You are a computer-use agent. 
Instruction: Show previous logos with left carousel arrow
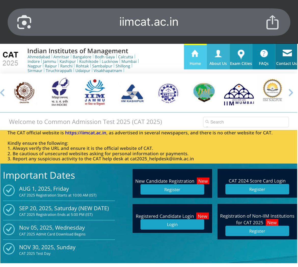point(3,93)
